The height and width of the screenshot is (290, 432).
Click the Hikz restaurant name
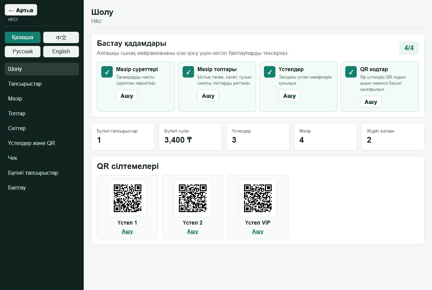97,21
